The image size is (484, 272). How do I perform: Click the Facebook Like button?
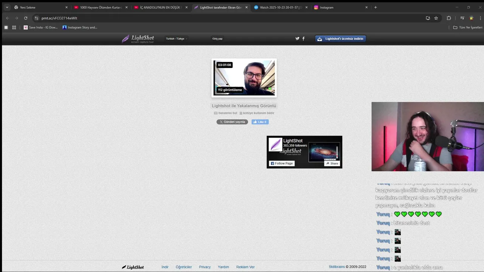[x=260, y=122]
